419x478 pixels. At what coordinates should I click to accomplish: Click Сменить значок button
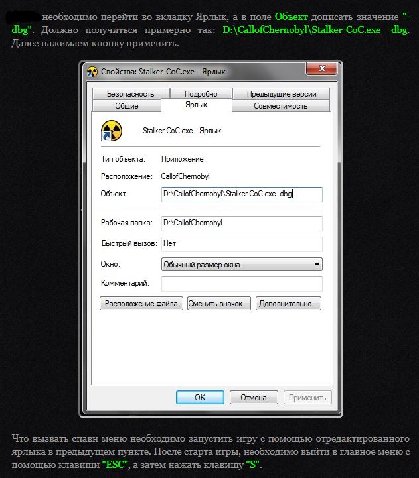[x=219, y=304]
